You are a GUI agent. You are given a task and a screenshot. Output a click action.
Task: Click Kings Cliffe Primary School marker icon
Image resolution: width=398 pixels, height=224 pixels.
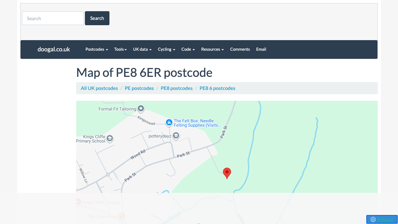(109, 138)
